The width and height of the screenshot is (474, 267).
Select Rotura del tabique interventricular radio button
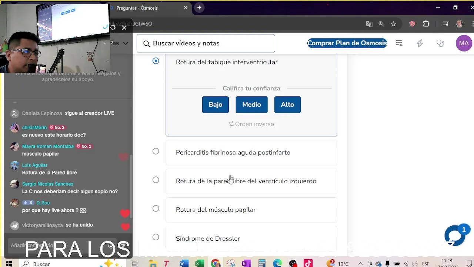pos(156,61)
